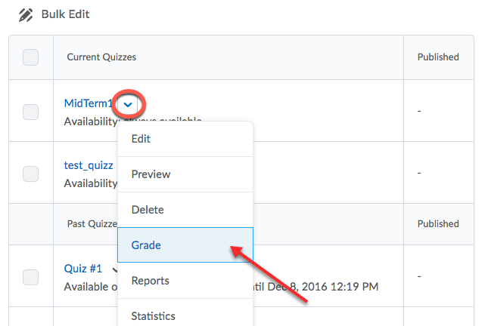Open the MidTerm1 chevron dropdown
This screenshot has width=485, height=326.
click(x=128, y=105)
